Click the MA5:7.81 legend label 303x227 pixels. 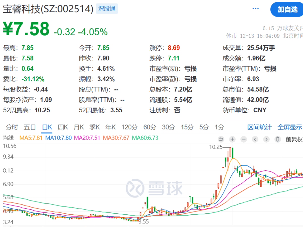pyautogui.click(x=31, y=138)
